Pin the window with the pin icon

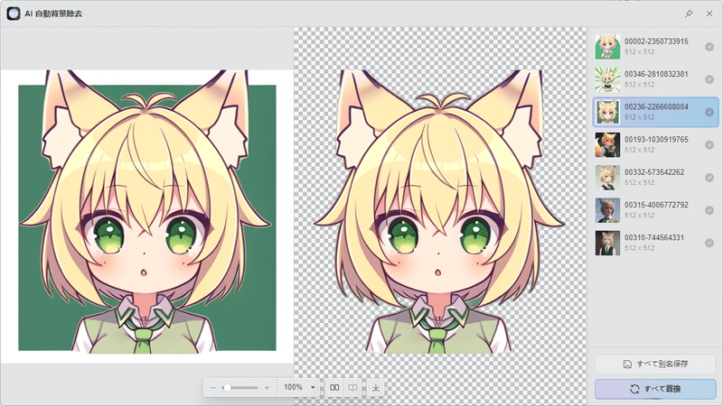689,14
